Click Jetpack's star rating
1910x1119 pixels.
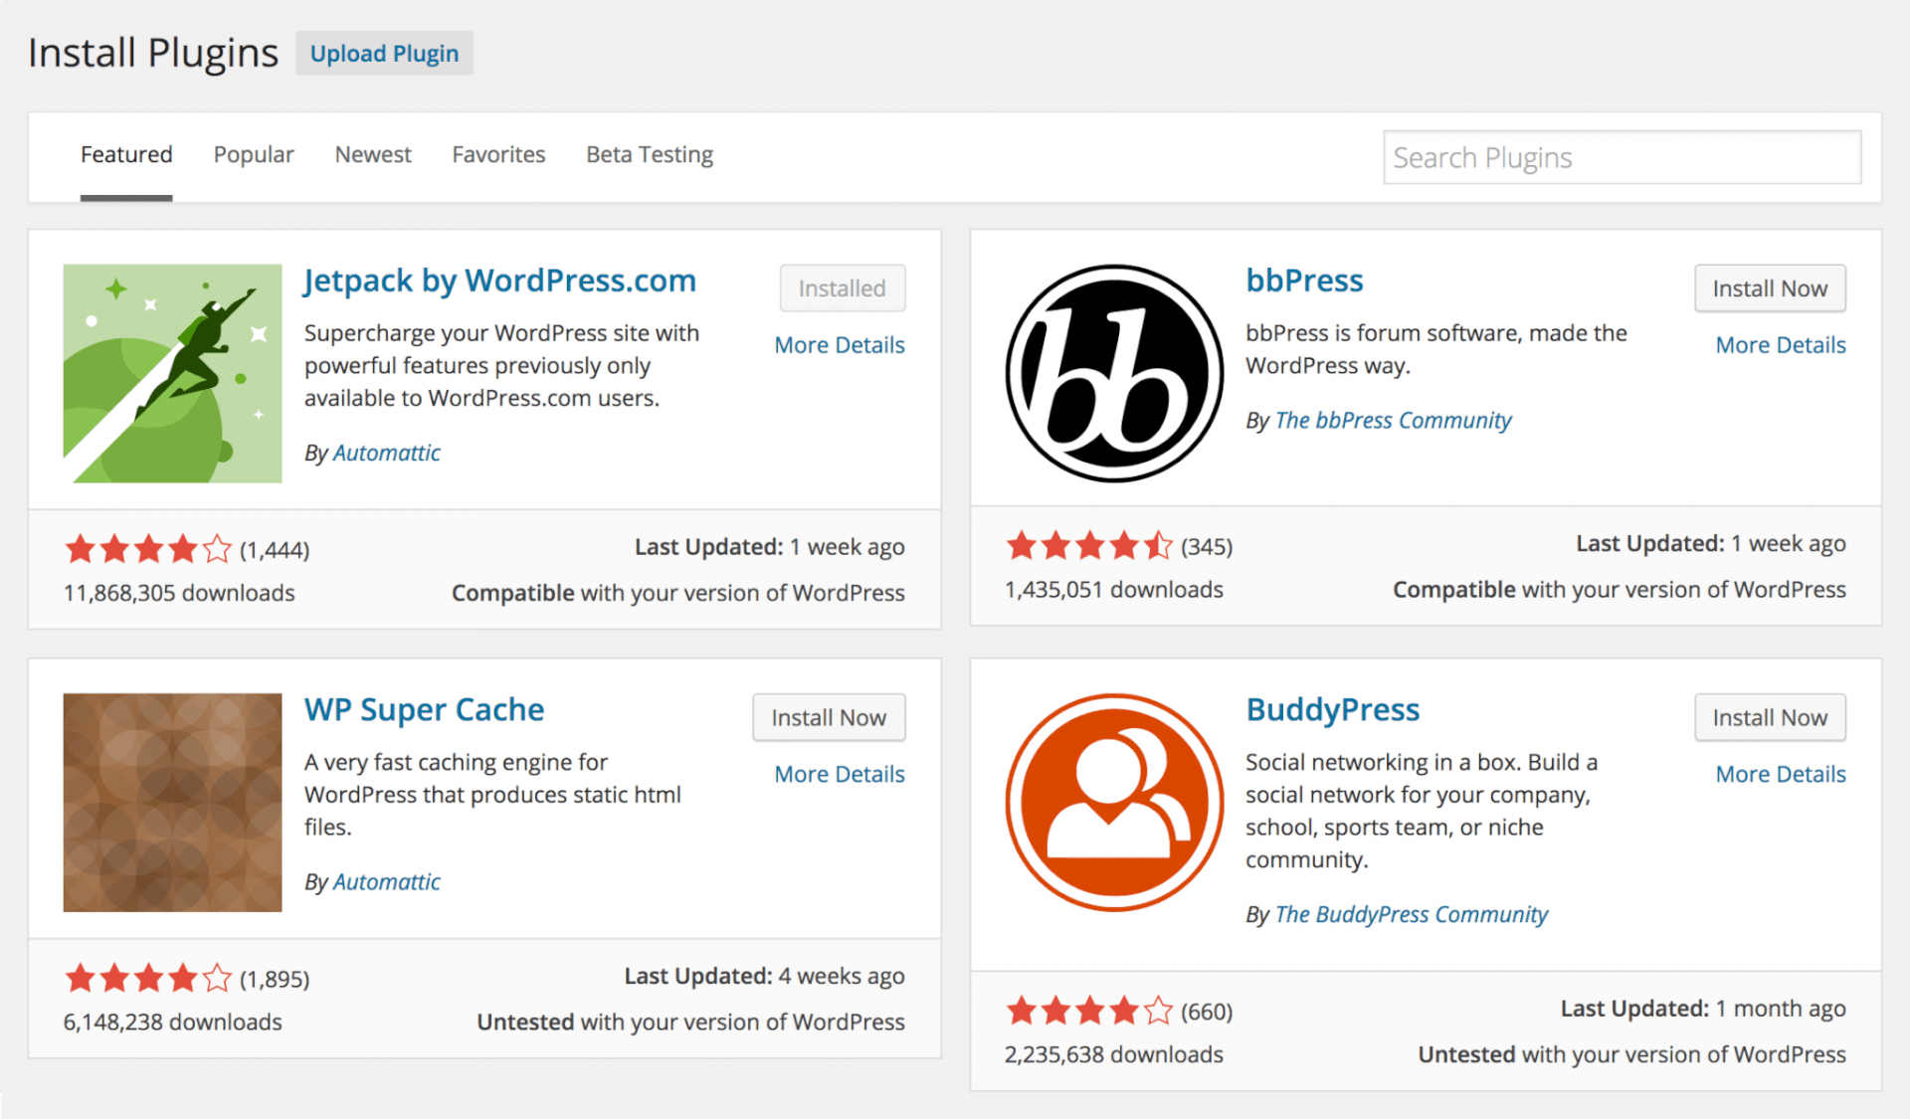point(148,549)
